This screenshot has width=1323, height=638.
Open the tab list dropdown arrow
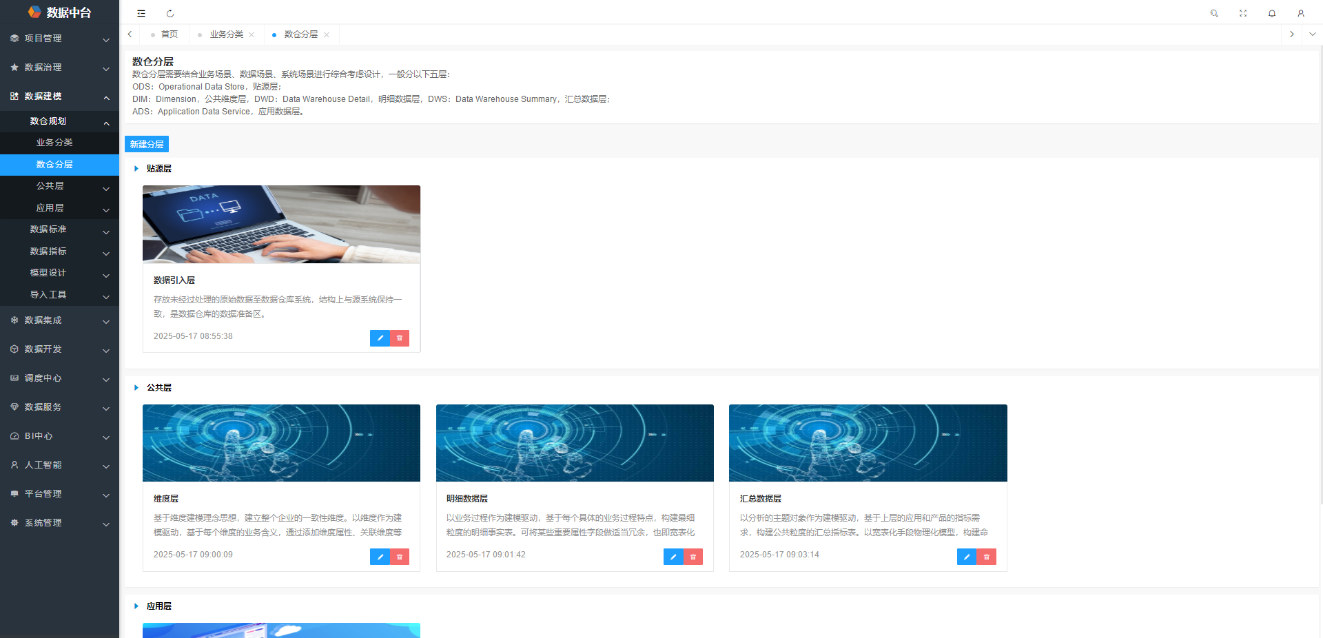(x=1312, y=34)
